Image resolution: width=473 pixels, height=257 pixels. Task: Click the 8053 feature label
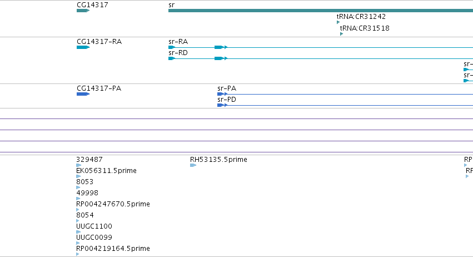[x=85, y=182]
